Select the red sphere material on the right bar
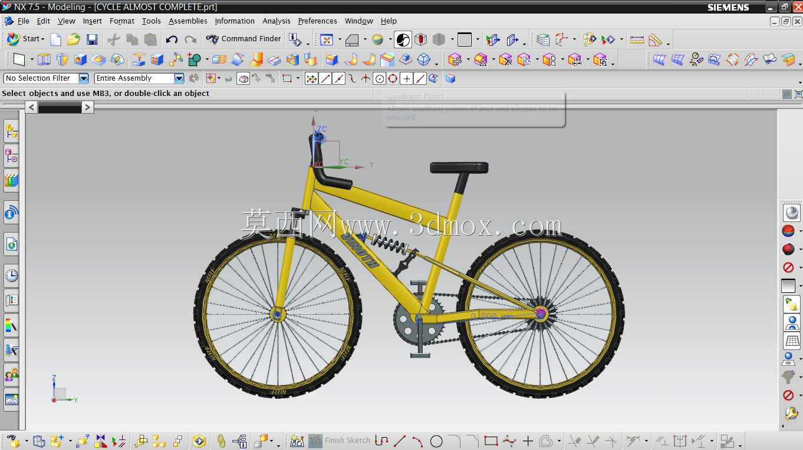Viewport: 803px width, 450px height. click(788, 231)
